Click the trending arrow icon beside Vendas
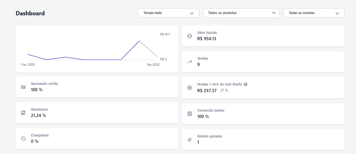Viewport: 356px width, 154px height. point(190,62)
